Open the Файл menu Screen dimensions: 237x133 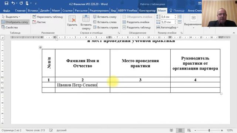point(7,11)
